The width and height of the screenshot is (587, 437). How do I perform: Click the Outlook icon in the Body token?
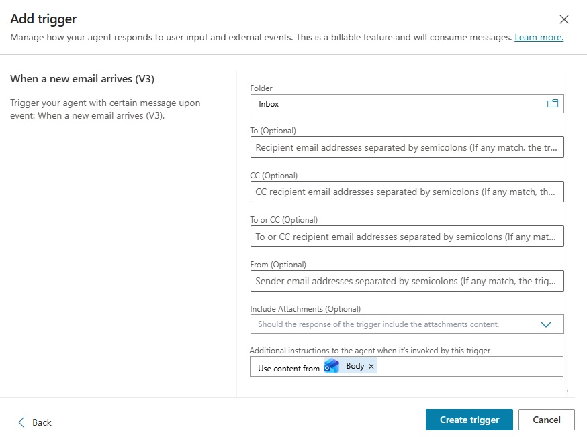331,366
